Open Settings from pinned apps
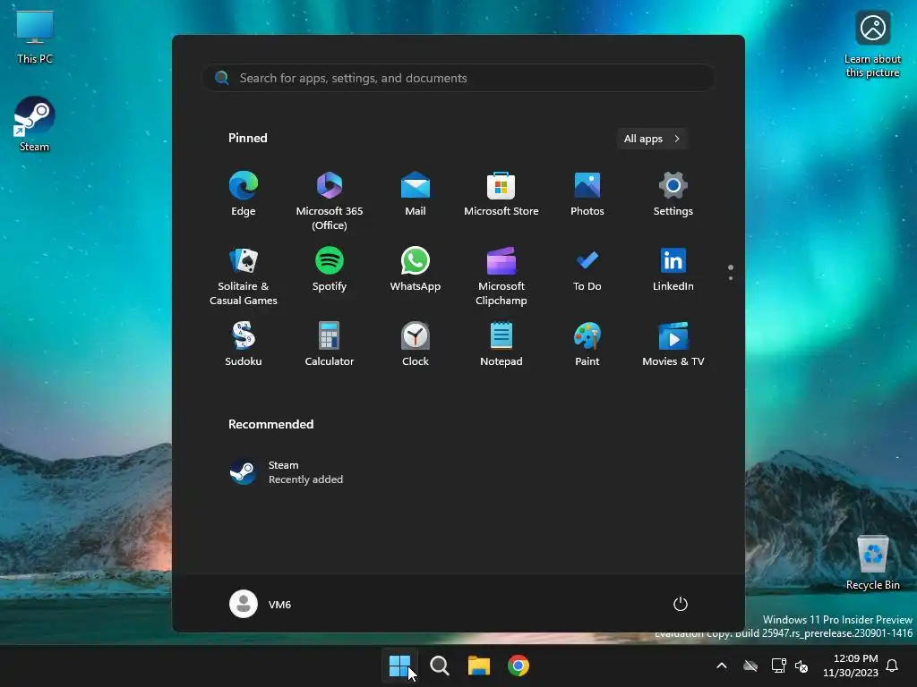 click(x=673, y=194)
